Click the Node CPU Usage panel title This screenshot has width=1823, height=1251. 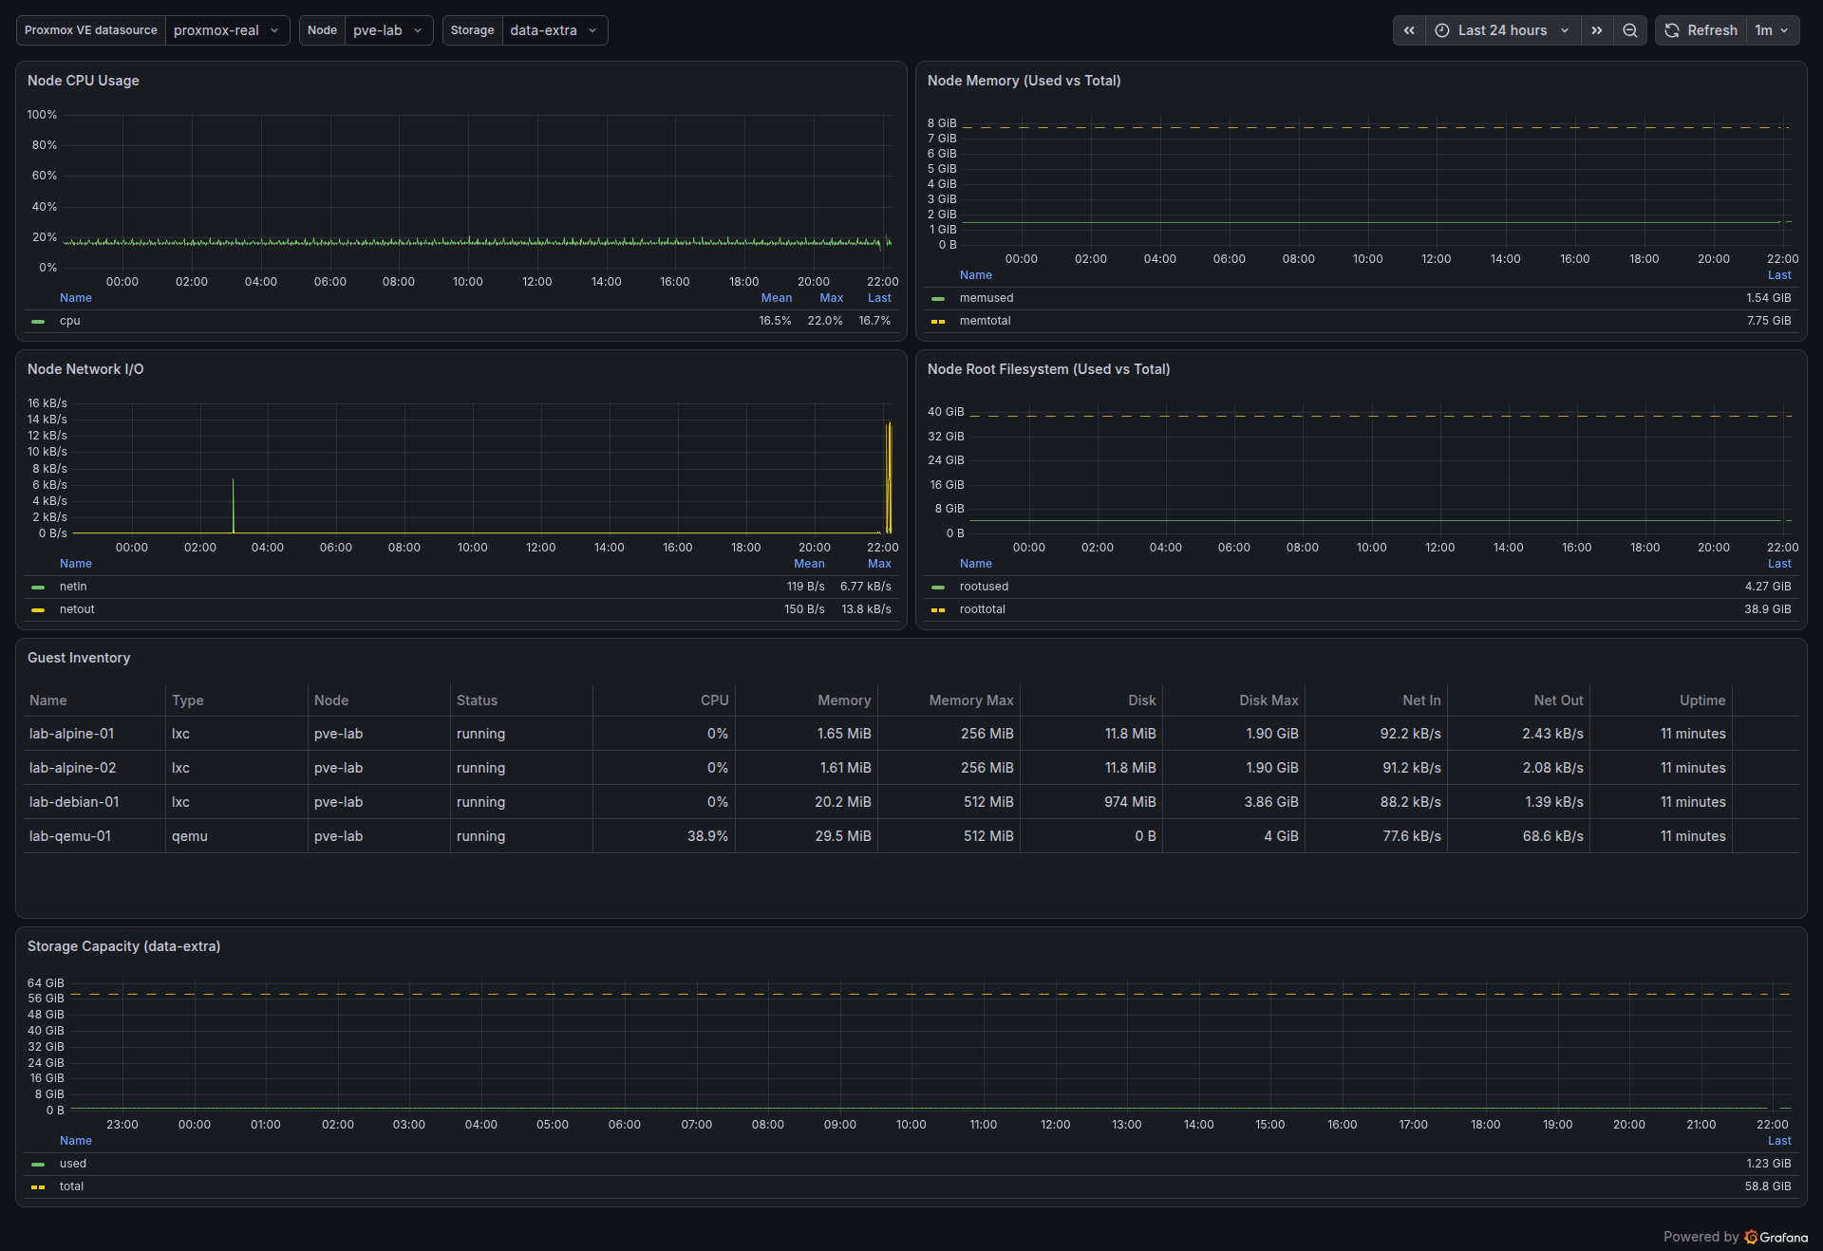(84, 81)
